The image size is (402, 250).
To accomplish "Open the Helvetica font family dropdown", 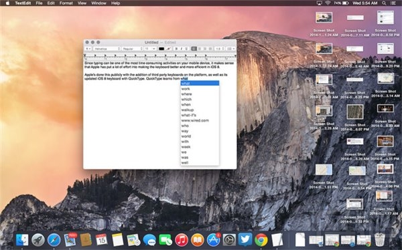I will (x=107, y=49).
